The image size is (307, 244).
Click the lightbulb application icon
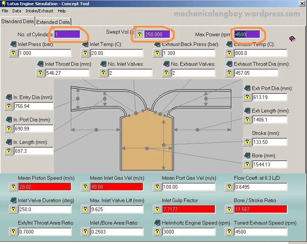(3, 3)
